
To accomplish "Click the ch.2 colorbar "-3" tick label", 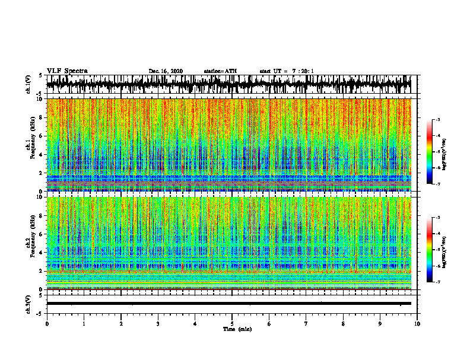I will [438, 218].
